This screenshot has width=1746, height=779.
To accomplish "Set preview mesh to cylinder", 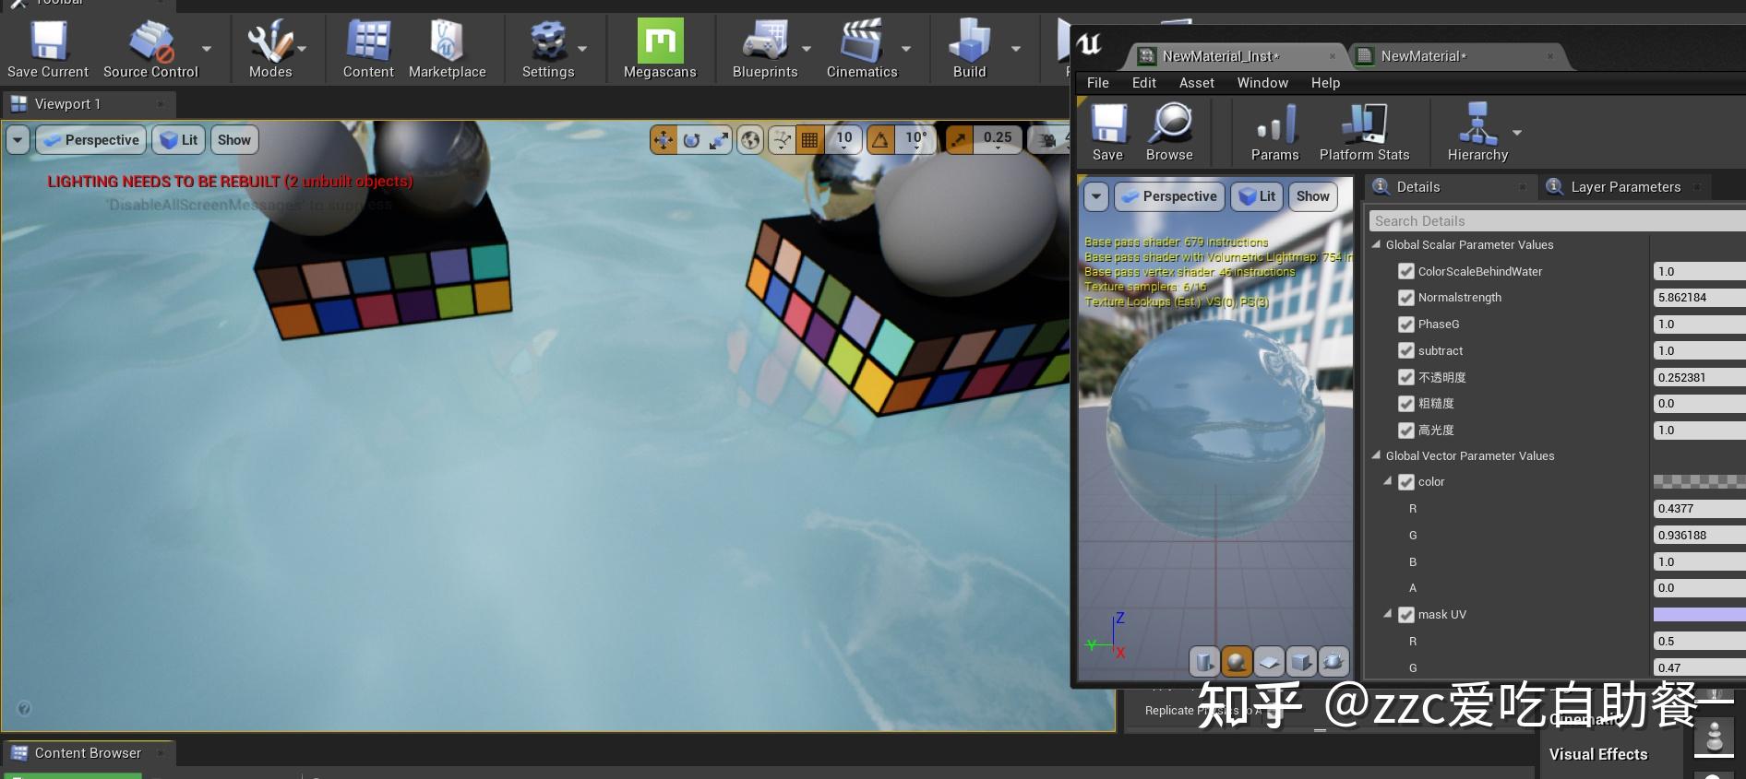I will 1204,661.
